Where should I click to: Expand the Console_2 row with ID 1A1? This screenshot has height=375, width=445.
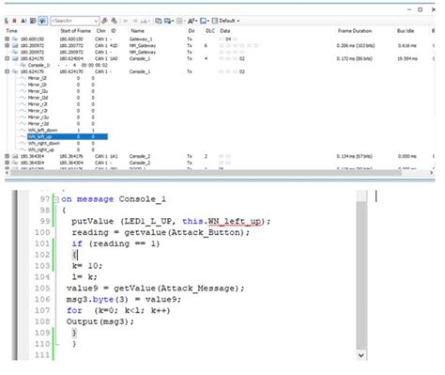[x=8, y=156]
